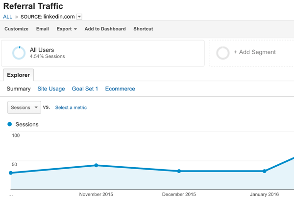Screen dimensions: 294x198
Task: Open the Sessions metric dropdown
Action: click(24, 108)
